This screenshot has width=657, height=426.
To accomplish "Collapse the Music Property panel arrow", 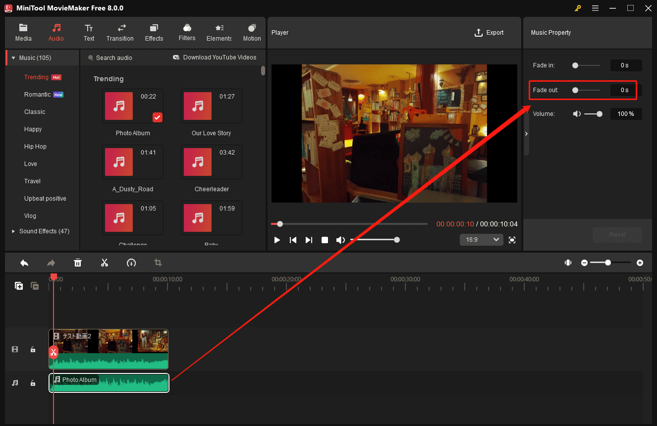I will [x=526, y=134].
